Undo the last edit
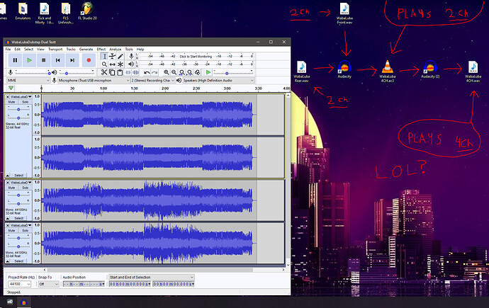489x308 pixels. coord(147,72)
